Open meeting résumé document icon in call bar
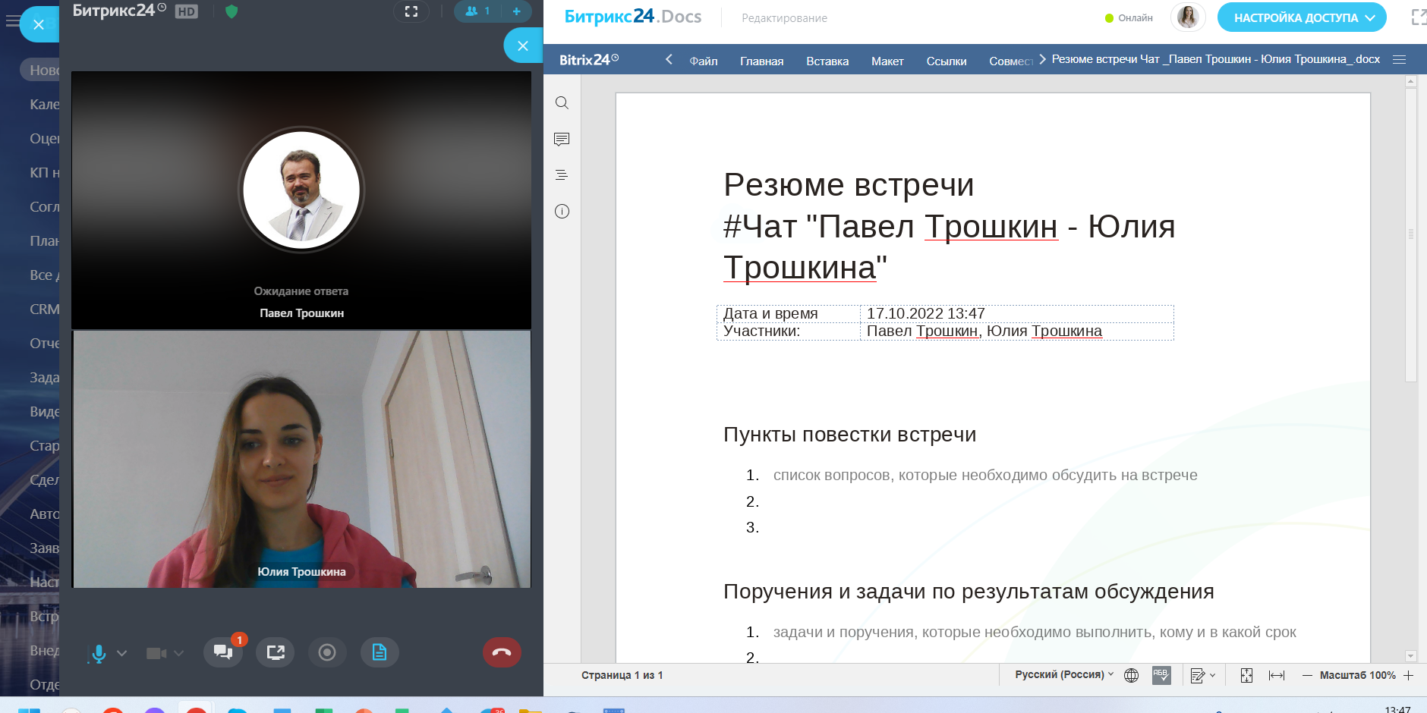The height and width of the screenshot is (713, 1427). click(x=380, y=652)
